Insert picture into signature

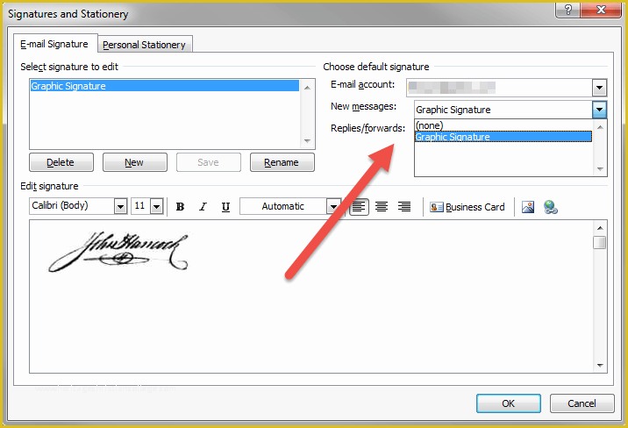528,207
